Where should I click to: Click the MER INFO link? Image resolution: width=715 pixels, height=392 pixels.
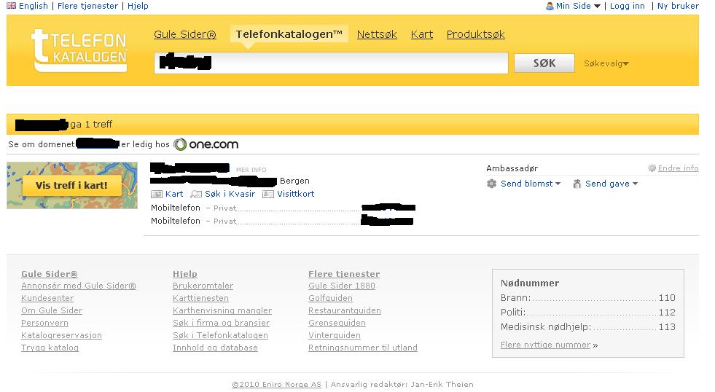[251, 170]
